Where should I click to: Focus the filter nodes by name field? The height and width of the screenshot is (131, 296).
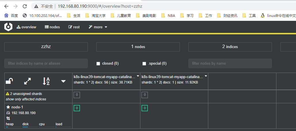coord(230,63)
